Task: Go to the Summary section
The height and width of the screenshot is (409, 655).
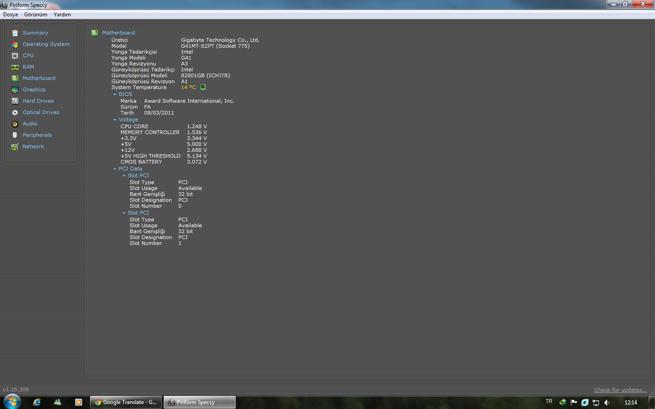Action: point(35,33)
